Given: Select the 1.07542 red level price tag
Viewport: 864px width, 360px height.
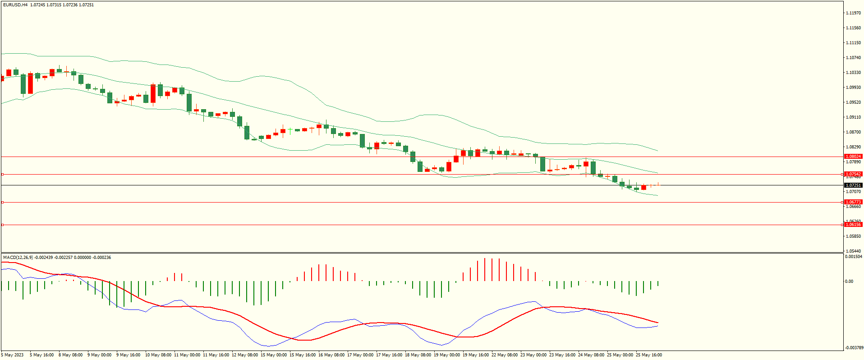Looking at the screenshot, I should click(853, 174).
